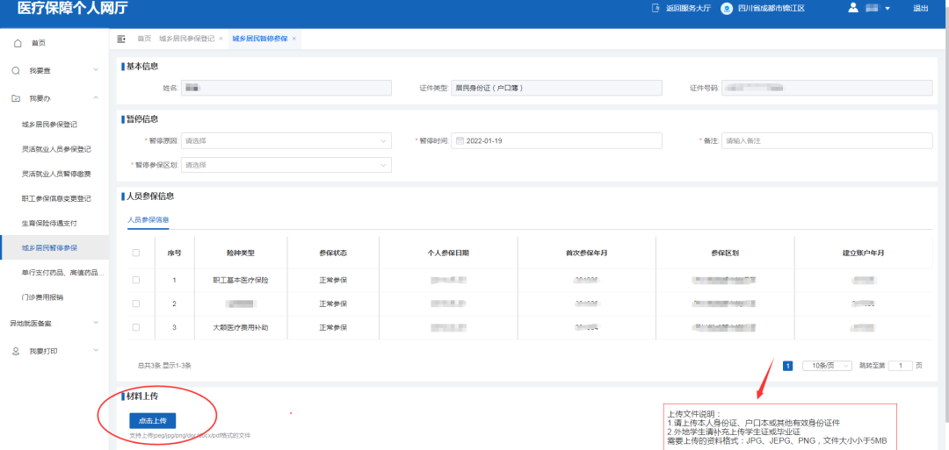This screenshot has width=949, height=450.
Task: Click the 退出 logout link
Action: (921, 9)
